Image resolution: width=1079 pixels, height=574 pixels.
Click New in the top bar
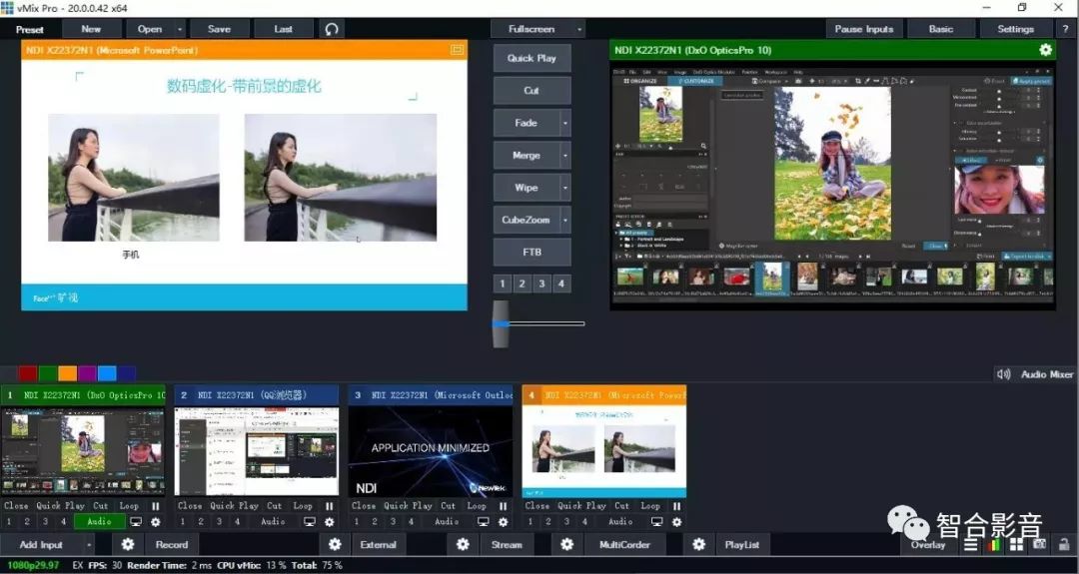[91, 29]
